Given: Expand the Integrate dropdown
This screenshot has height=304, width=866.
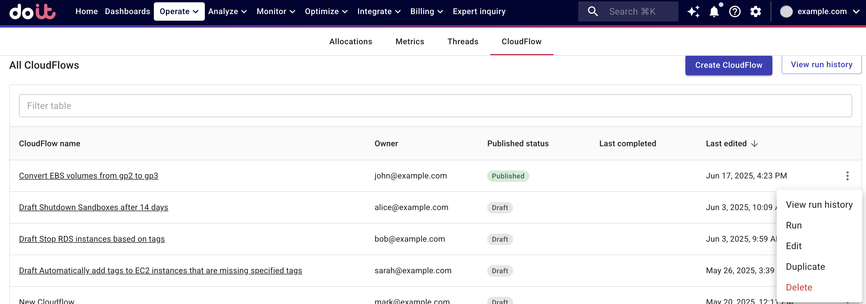Looking at the screenshot, I should coord(379,11).
